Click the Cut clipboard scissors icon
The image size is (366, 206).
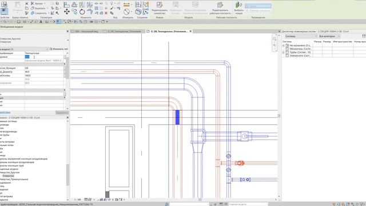(27, 3)
